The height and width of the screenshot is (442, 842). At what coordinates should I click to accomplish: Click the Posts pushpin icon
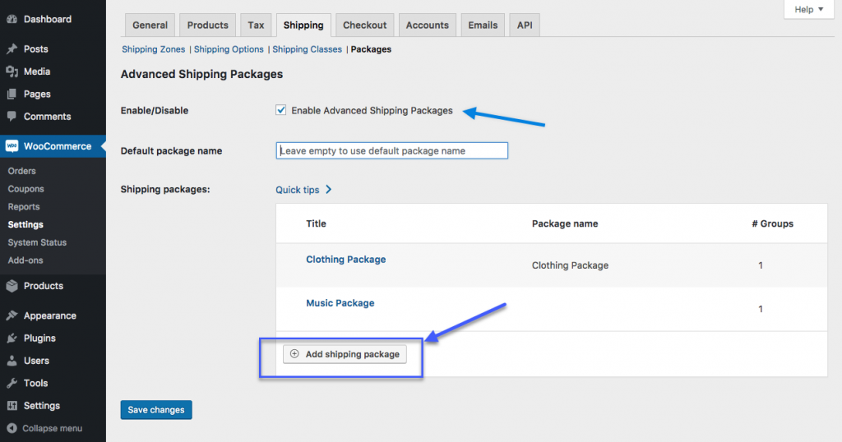(12, 48)
